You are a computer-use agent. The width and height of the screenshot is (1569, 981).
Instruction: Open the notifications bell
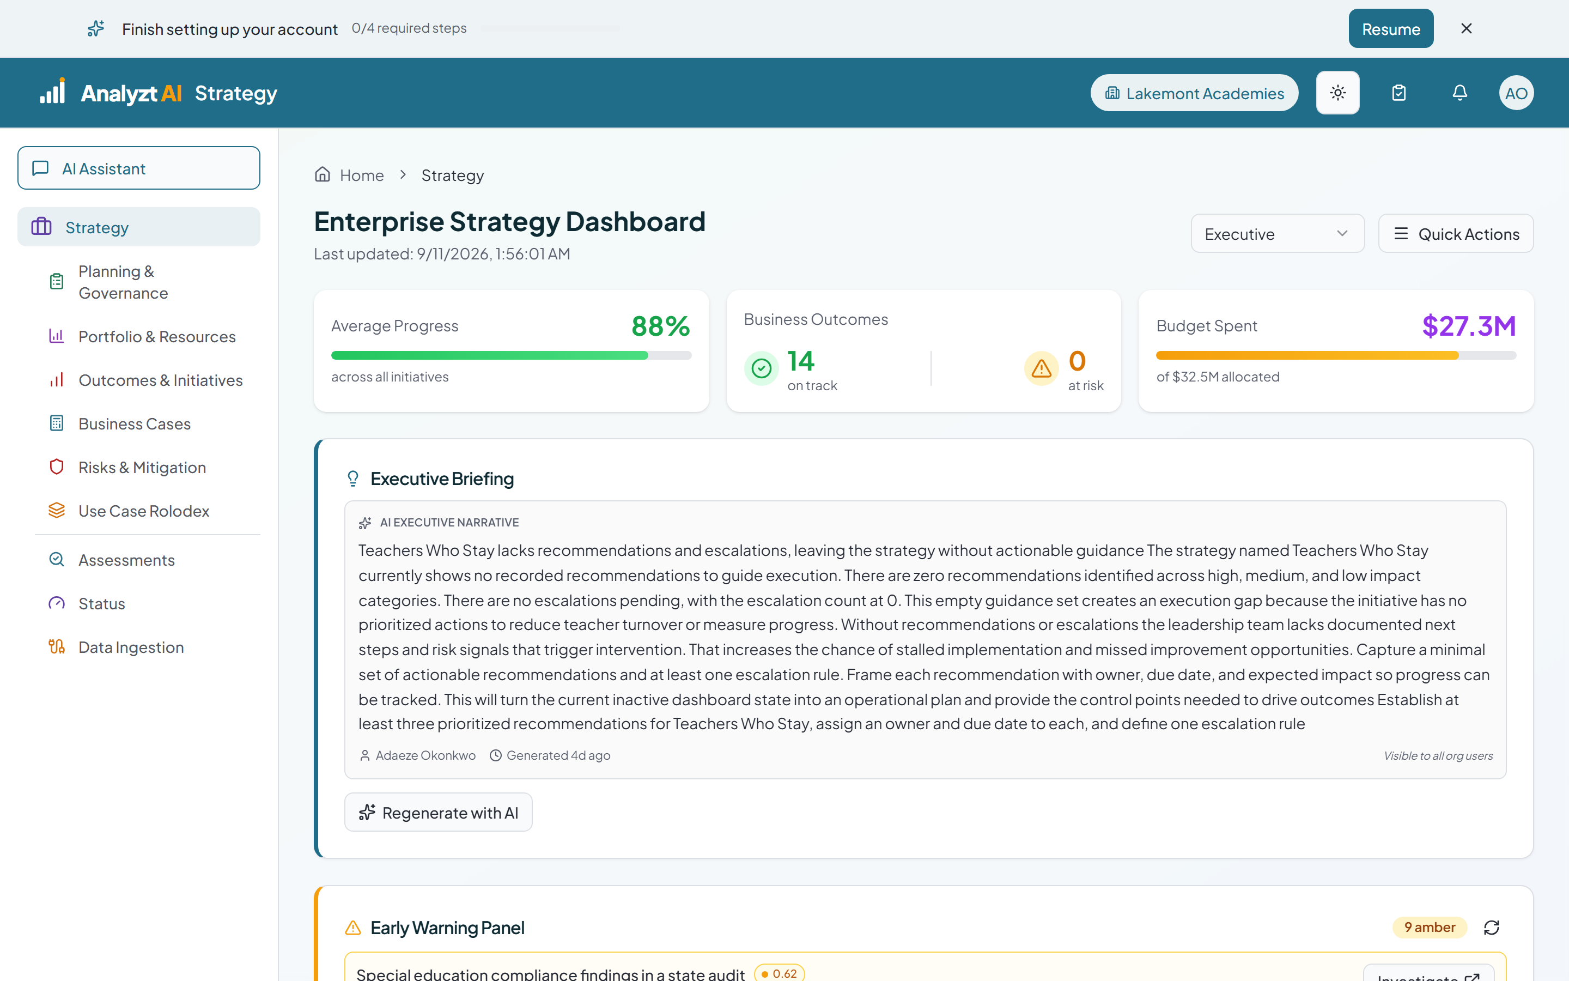coord(1459,93)
